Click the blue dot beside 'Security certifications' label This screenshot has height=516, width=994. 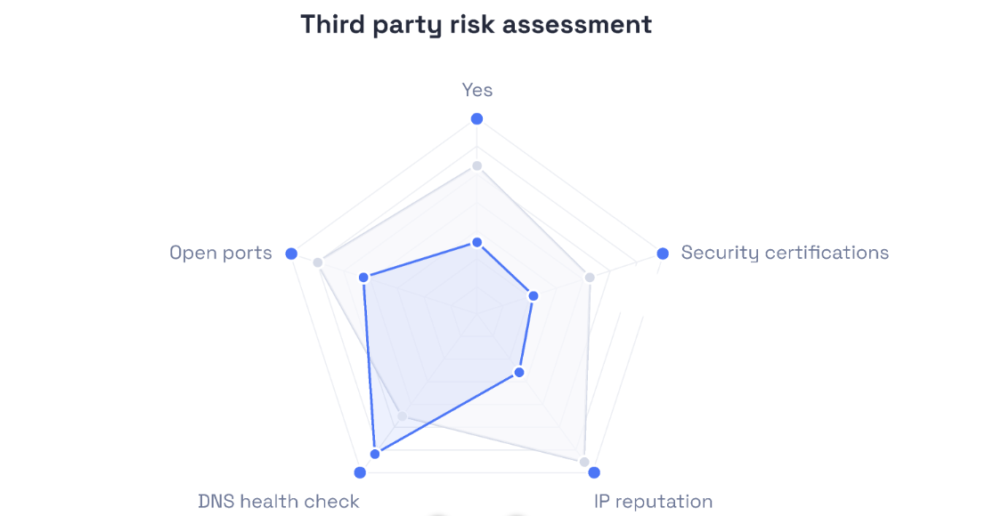click(663, 254)
